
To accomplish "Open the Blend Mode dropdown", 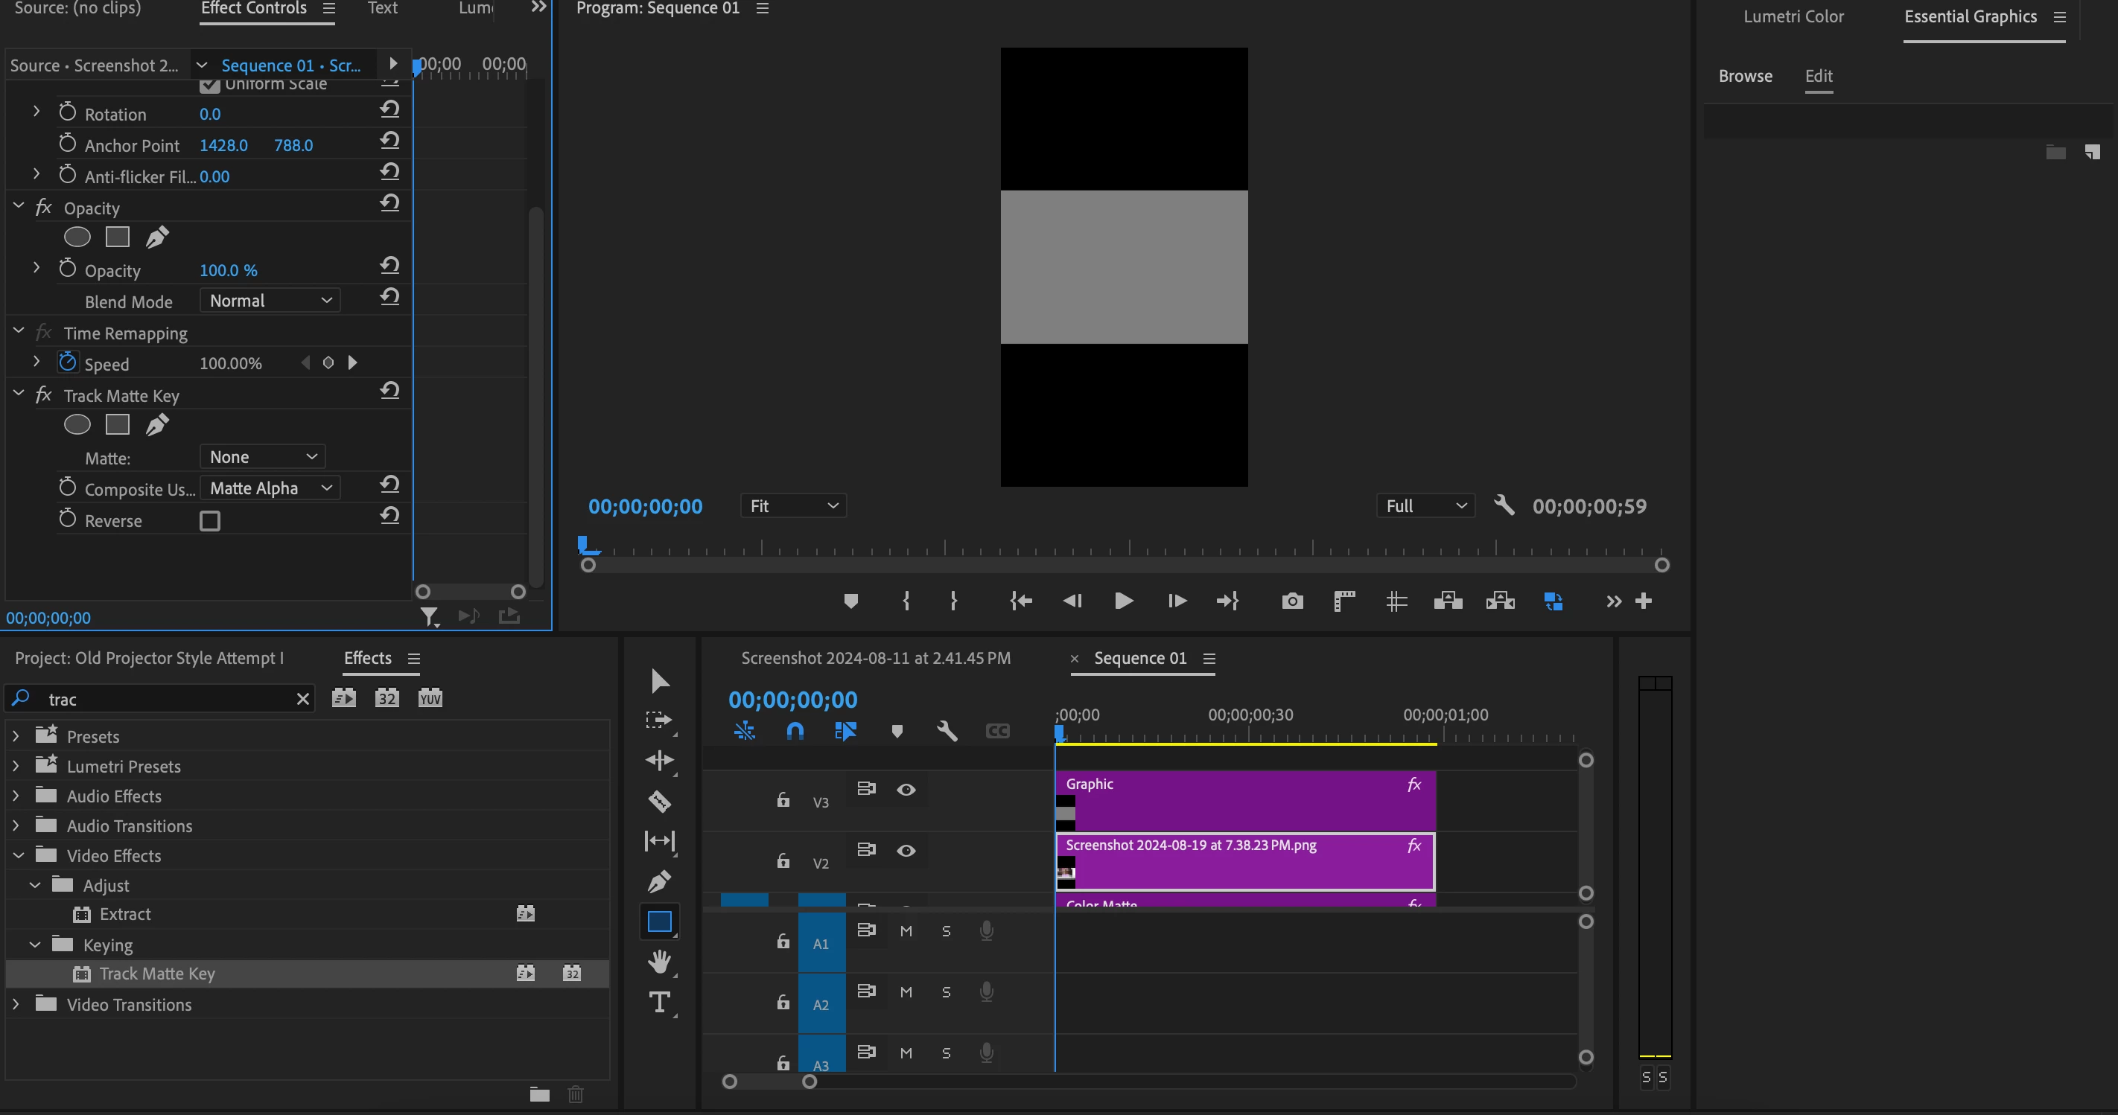I will (270, 301).
